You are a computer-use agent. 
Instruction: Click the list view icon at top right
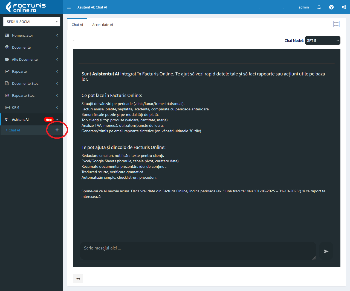point(336,24)
